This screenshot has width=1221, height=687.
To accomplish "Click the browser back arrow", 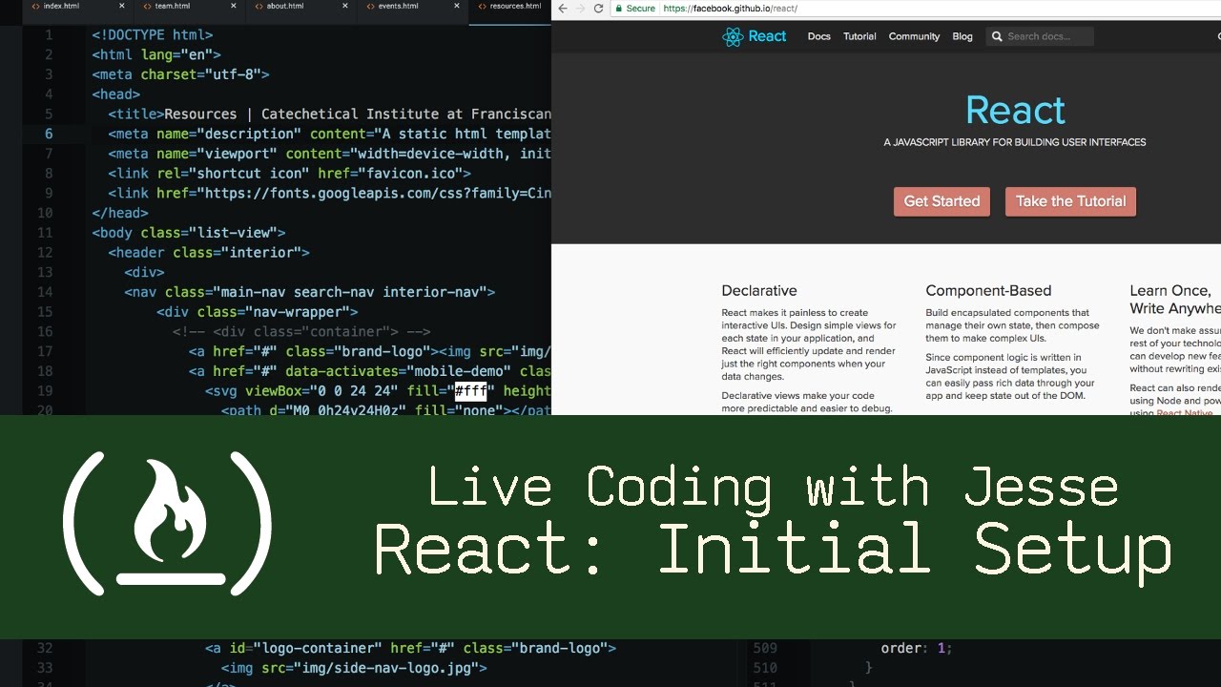I will tap(563, 9).
